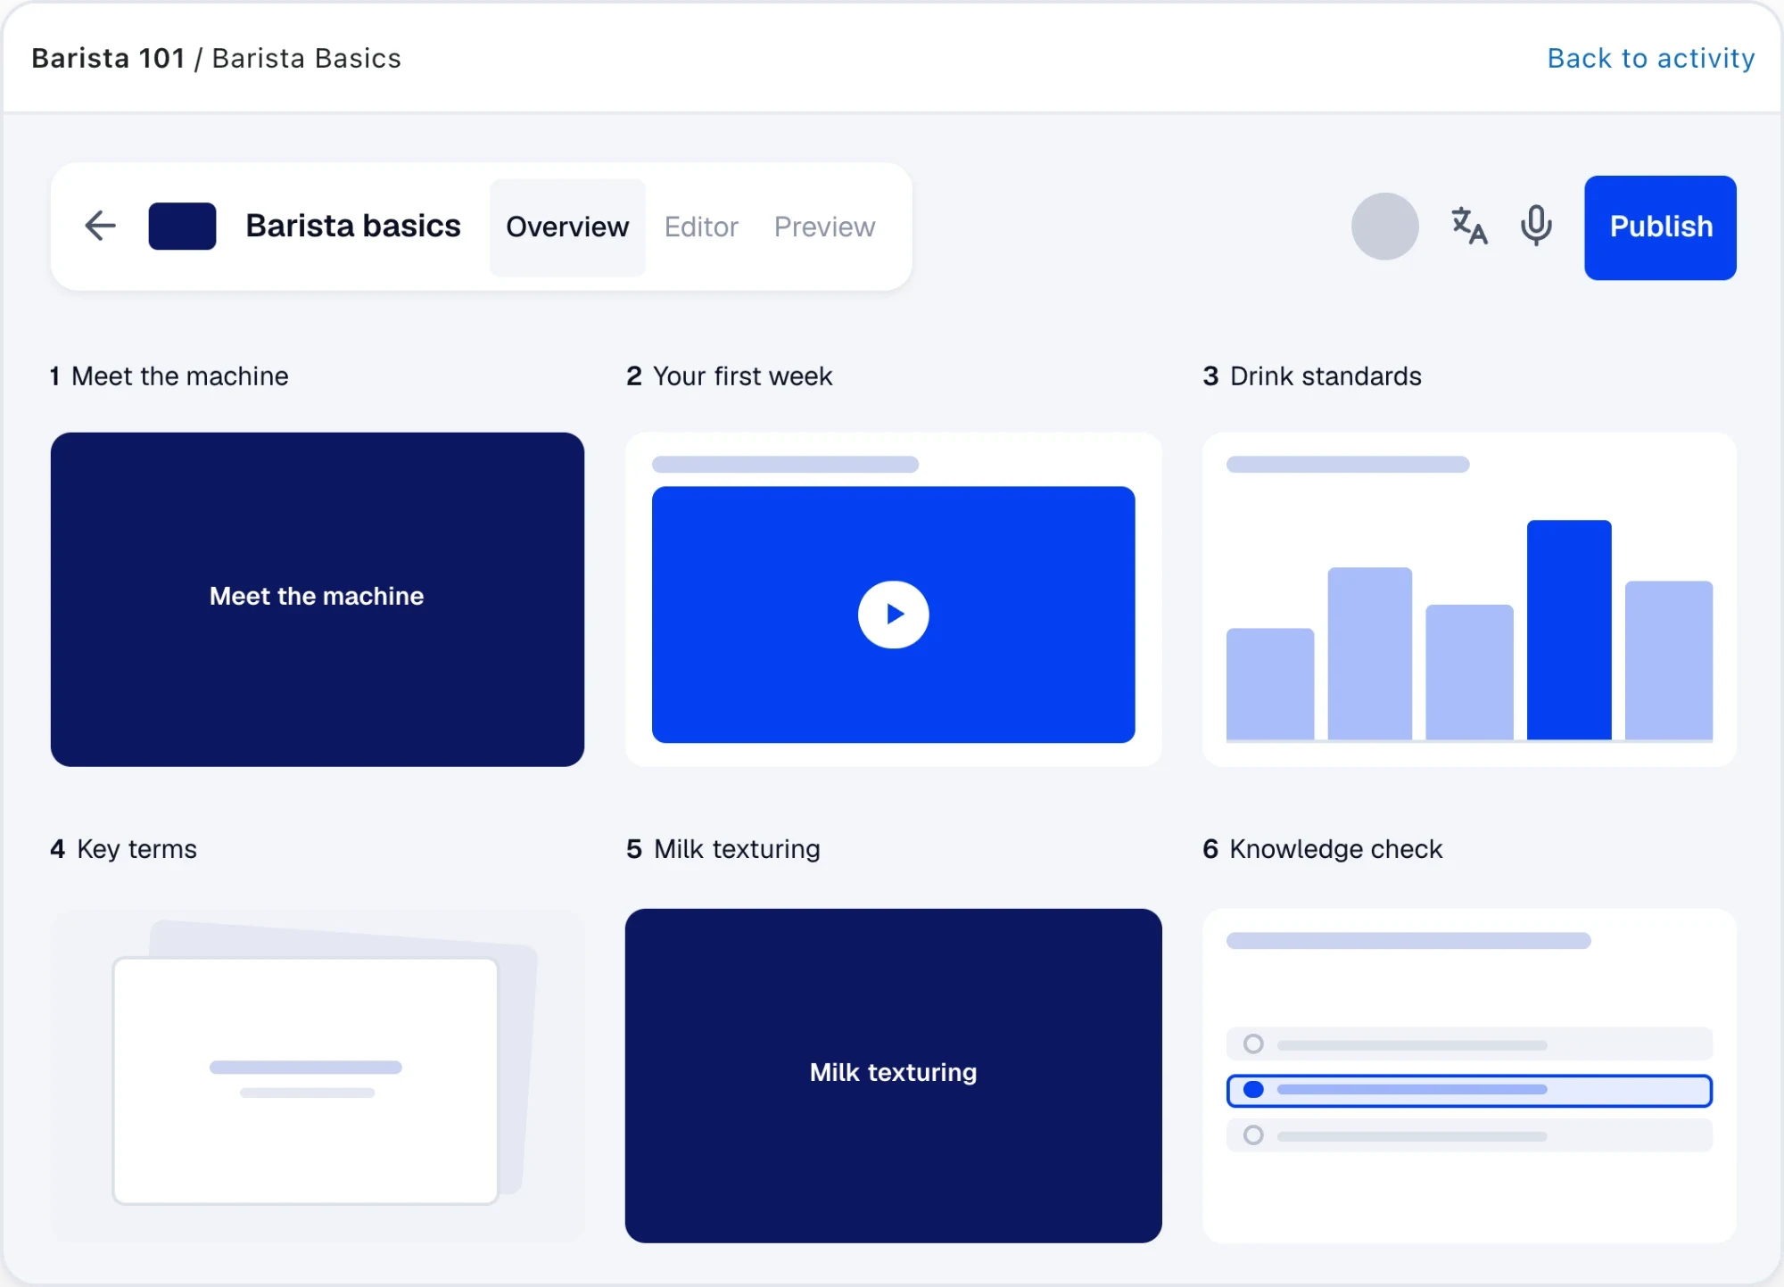The image size is (1784, 1287).
Task: Click the Barista 101 breadcrumb
Action: tap(108, 58)
